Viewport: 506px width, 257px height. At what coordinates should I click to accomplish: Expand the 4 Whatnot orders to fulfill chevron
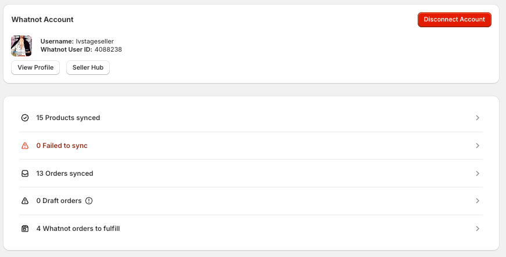coord(478,229)
